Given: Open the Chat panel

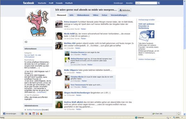Looking at the screenshot, I should pyautogui.click(x=157, y=114).
